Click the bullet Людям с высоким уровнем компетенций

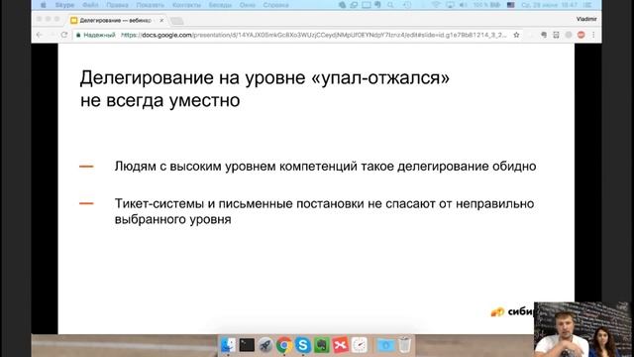pyautogui.click(x=325, y=167)
